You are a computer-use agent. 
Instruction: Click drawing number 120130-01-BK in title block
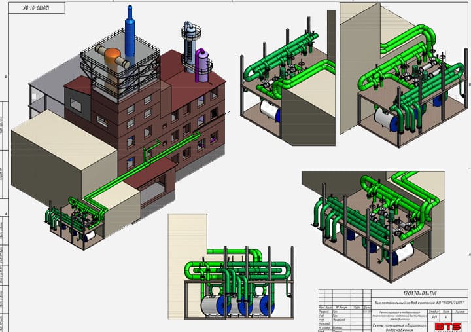click(x=419, y=293)
